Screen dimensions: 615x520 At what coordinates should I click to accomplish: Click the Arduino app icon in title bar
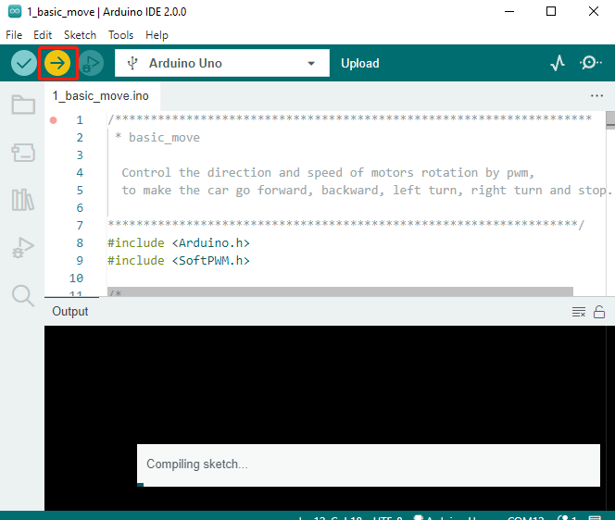[15, 11]
